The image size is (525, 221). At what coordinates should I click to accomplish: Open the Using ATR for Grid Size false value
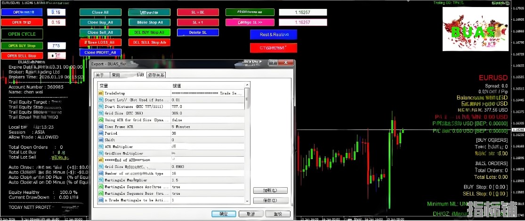pos(207,120)
